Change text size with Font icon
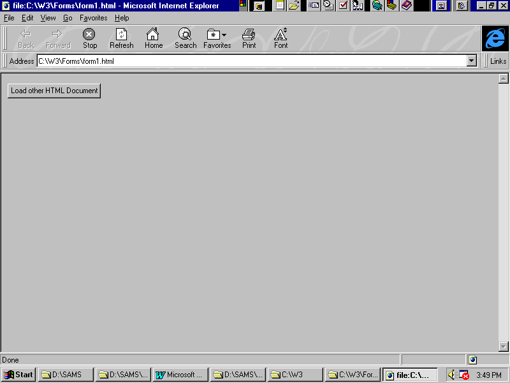Viewport: 510px width, 383px height. 280,34
